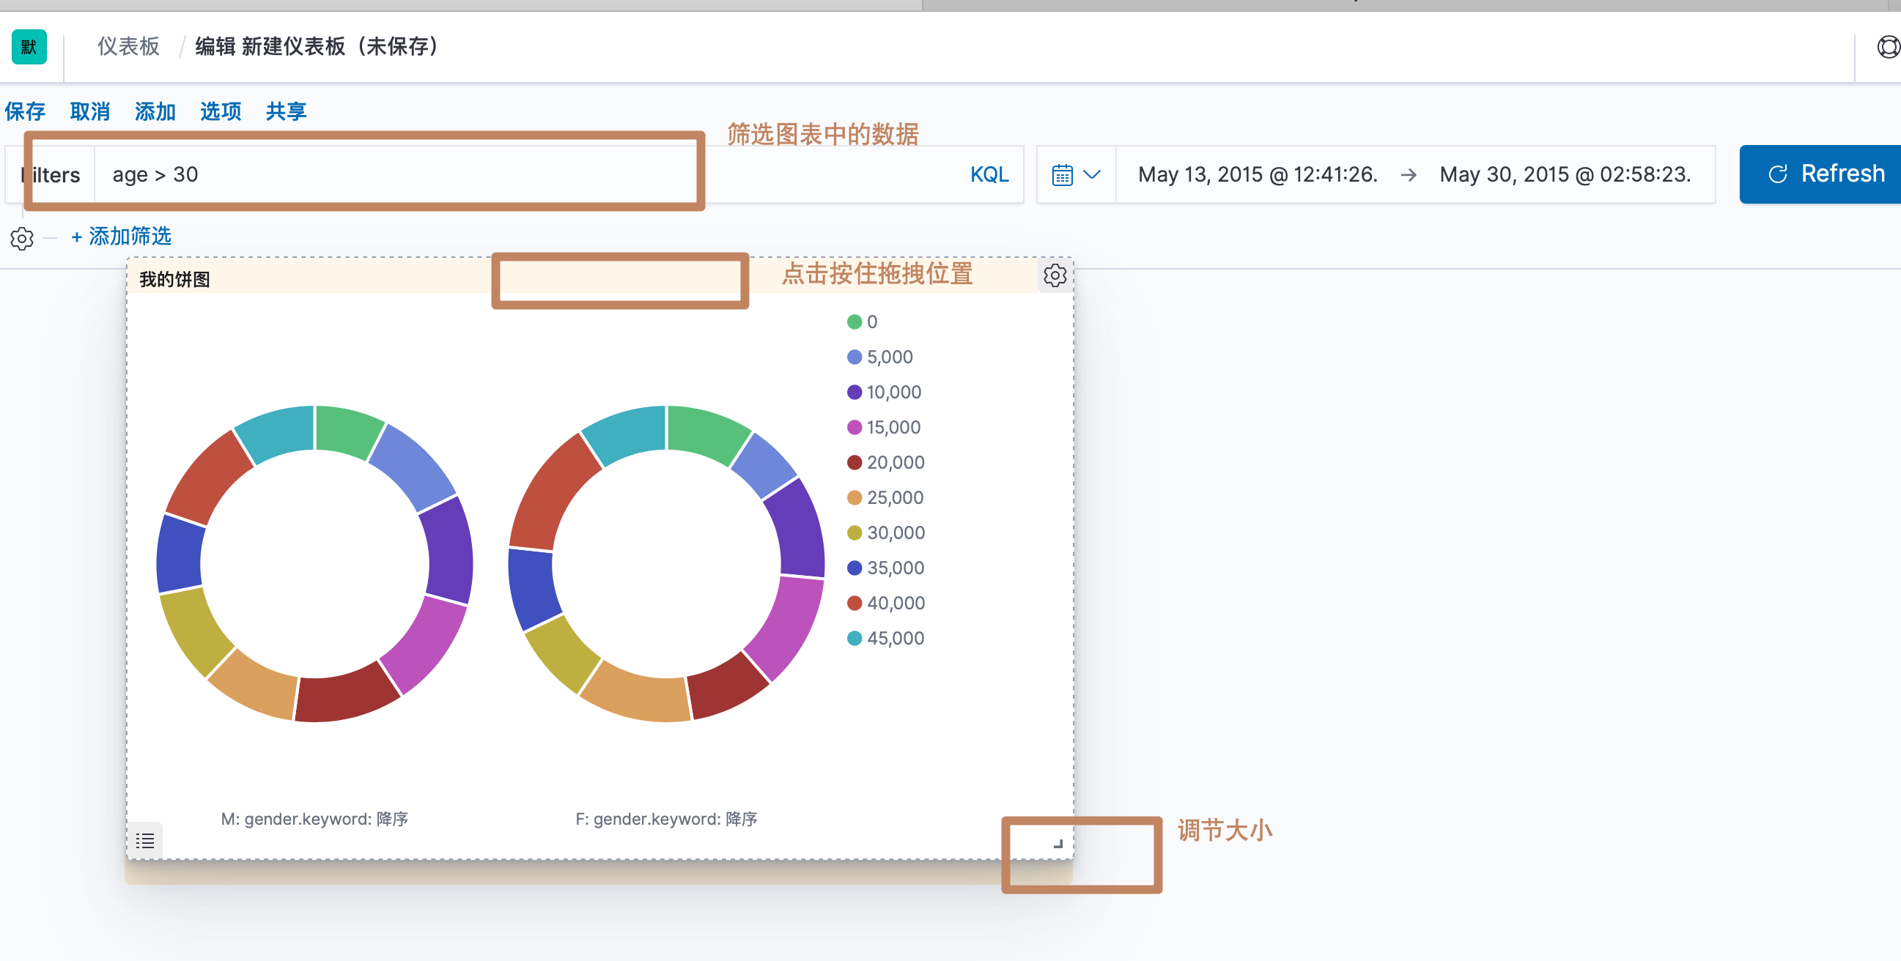Expand date quick-select chevron dropdown
The image size is (1901, 961).
pos(1091,175)
